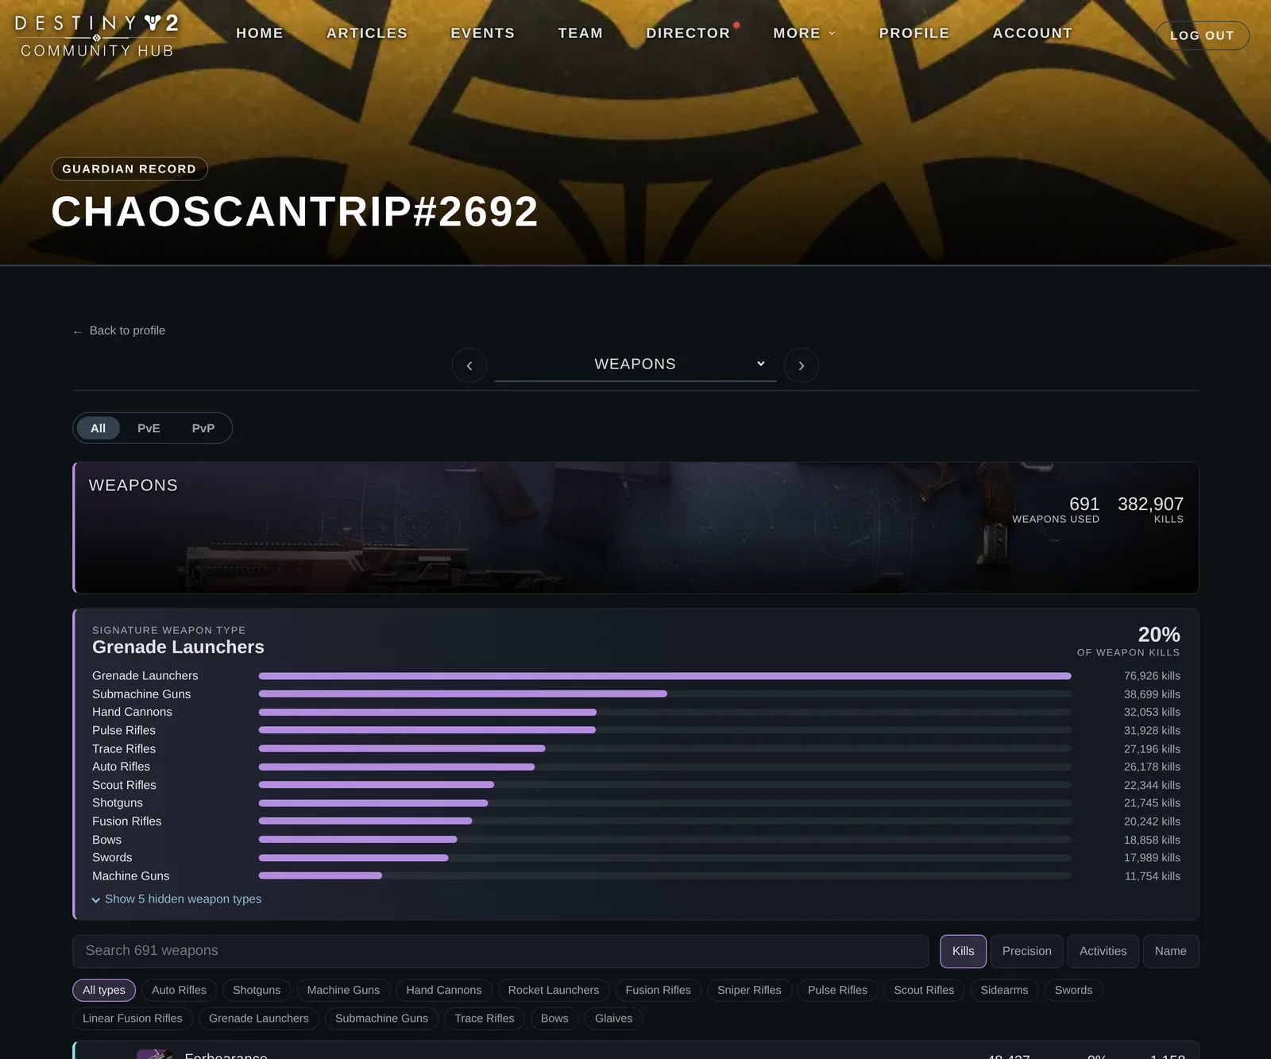Click the '76,926 kills' value
Viewport: 1271px width, 1059px height.
[x=1152, y=676]
